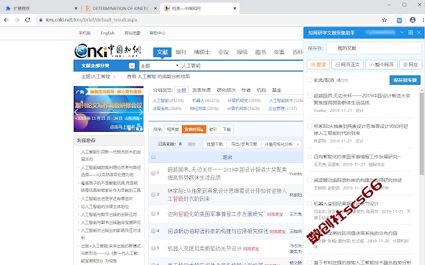This screenshot has height=265, width=425.
Task: Click 导出/参考文献 button
Action: click(244, 144)
